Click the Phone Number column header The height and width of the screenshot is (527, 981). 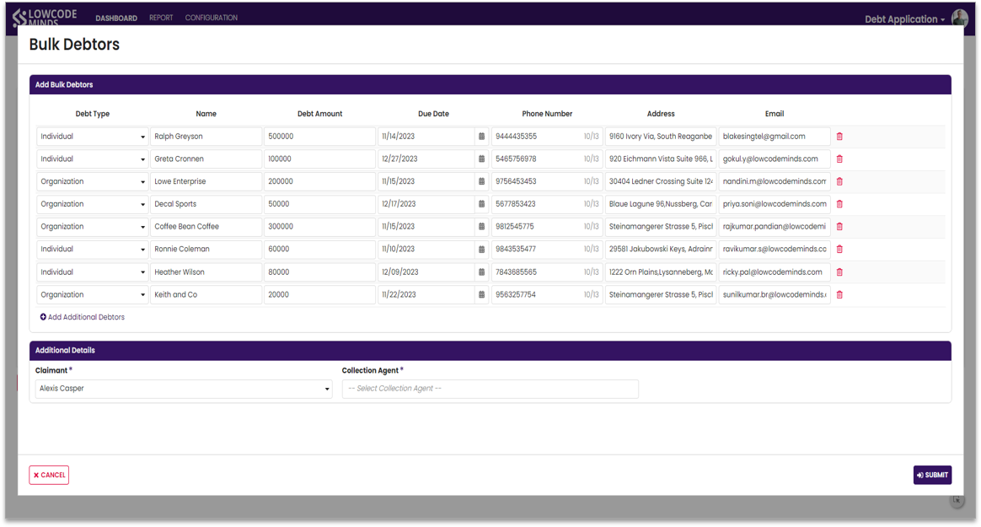(x=547, y=114)
